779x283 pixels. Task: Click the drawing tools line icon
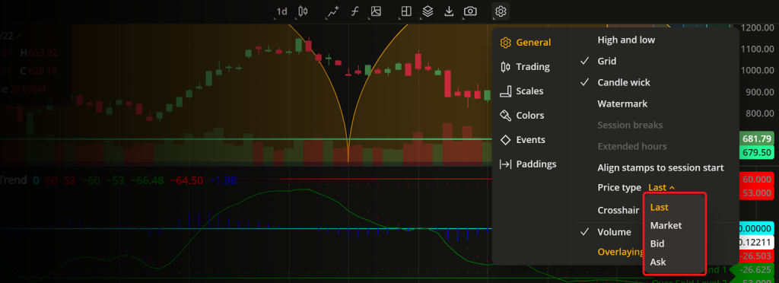click(x=332, y=11)
